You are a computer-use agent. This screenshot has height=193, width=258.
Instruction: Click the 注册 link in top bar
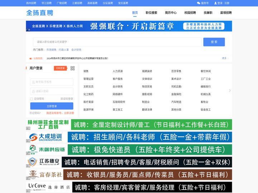click(227, 3)
